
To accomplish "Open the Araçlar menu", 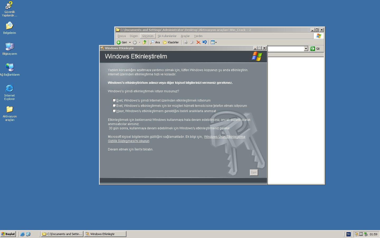I will tap(185, 36).
